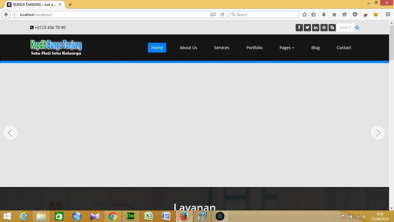
Task: Expand the Pages dropdown menu
Action: (x=287, y=47)
